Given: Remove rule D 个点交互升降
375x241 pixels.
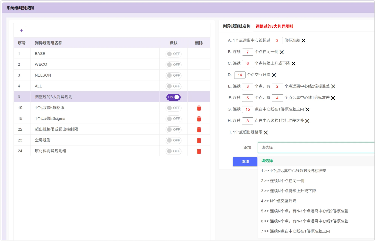Looking at the screenshot, I should point(274,75).
